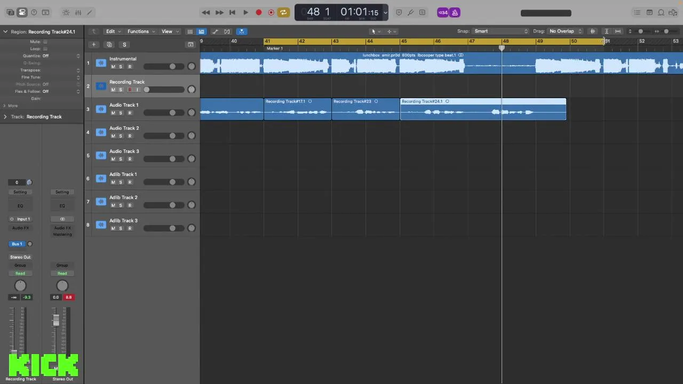Toggle the Metronome click
The image size is (683, 384).
click(x=455, y=12)
